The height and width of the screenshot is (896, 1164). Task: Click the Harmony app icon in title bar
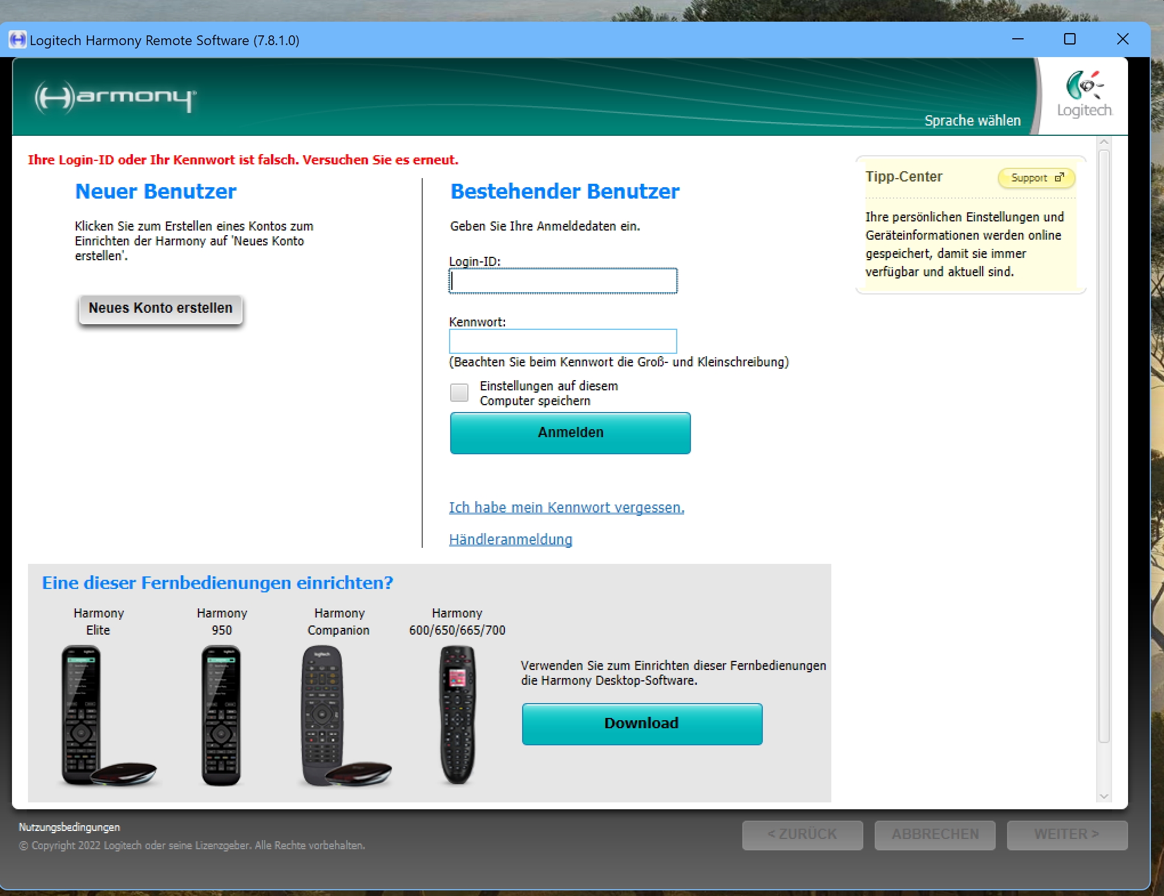coord(18,40)
